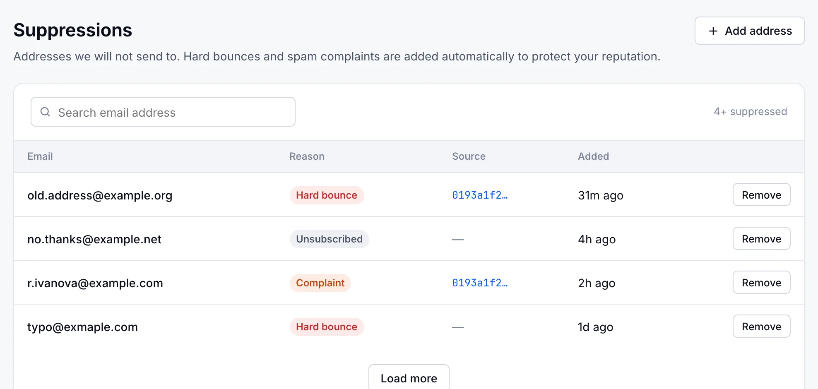This screenshot has height=389, width=818.
Task: Remove r.ivanova@example.com from suppressions
Action: point(761,282)
